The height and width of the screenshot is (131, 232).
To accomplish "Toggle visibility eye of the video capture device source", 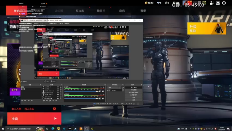I will point(58,93).
